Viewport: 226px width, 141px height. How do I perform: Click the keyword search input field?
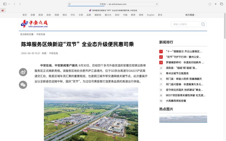point(186,24)
